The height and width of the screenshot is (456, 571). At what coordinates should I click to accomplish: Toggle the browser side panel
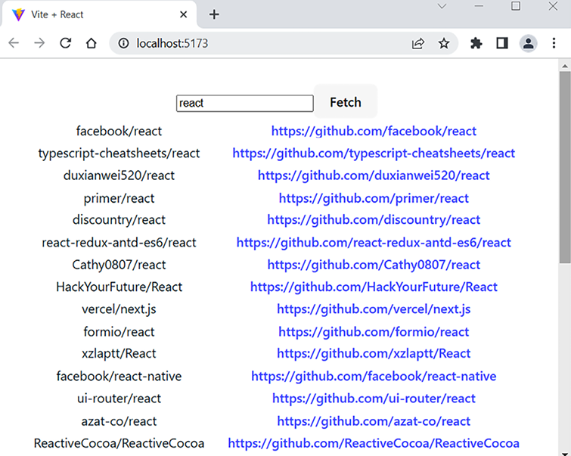click(x=501, y=43)
